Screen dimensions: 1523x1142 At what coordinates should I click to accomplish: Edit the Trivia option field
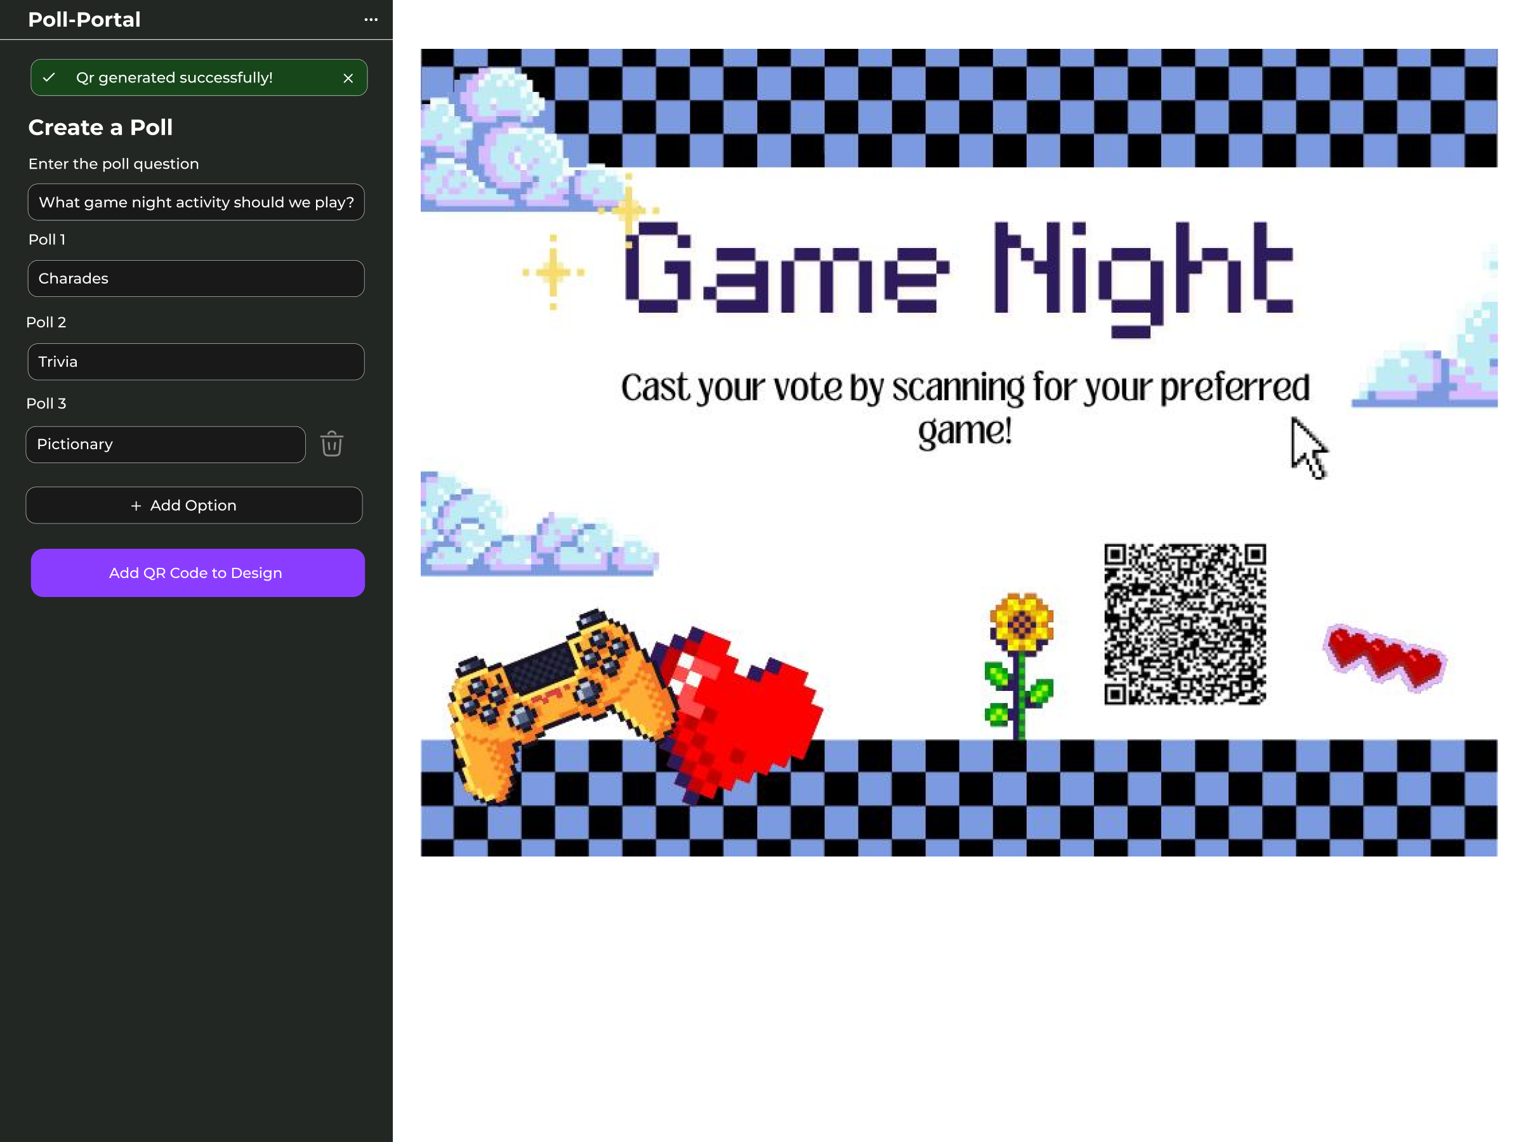coord(195,362)
